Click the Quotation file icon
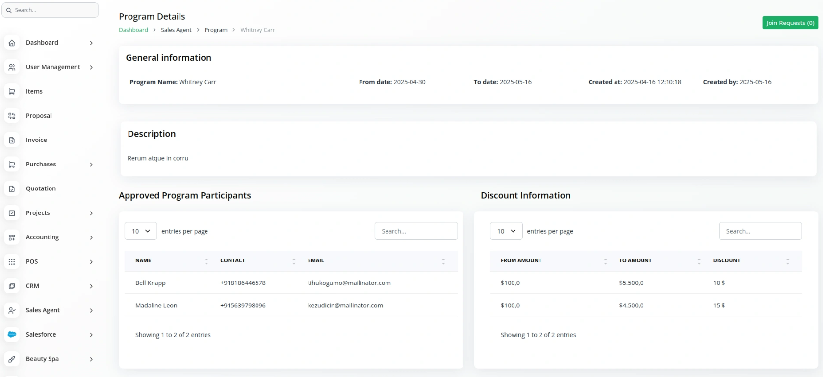The width and height of the screenshot is (823, 377). coord(12,188)
